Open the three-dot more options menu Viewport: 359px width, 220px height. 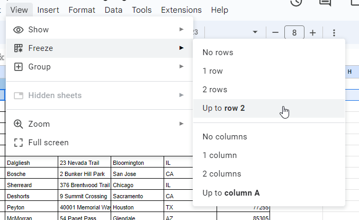334,33
